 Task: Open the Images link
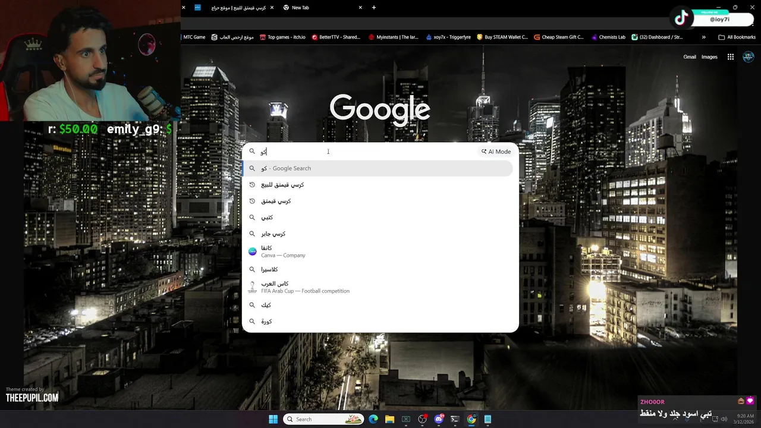click(709, 57)
